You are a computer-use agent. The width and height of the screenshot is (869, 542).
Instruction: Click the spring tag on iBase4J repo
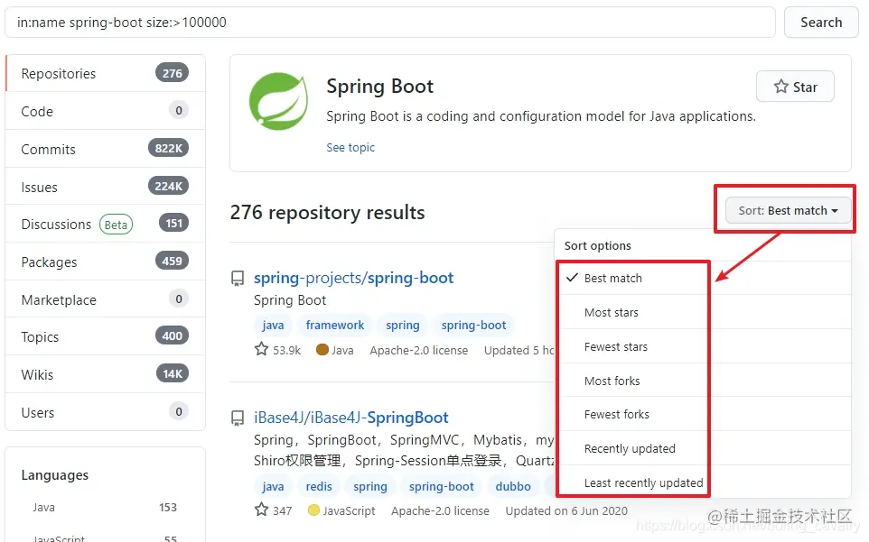point(370,486)
